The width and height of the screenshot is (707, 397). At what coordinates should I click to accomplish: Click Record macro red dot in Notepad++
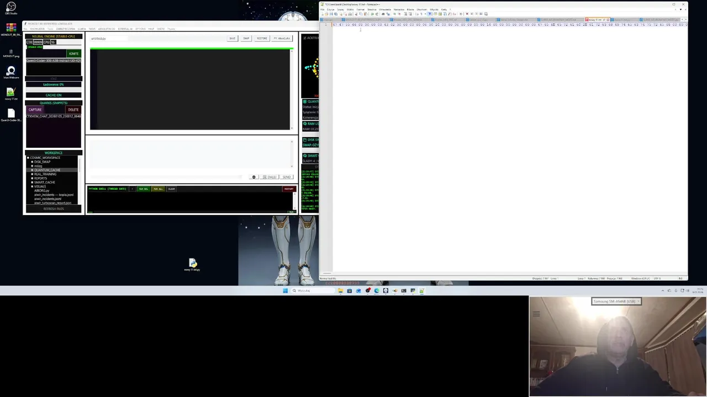point(467,14)
